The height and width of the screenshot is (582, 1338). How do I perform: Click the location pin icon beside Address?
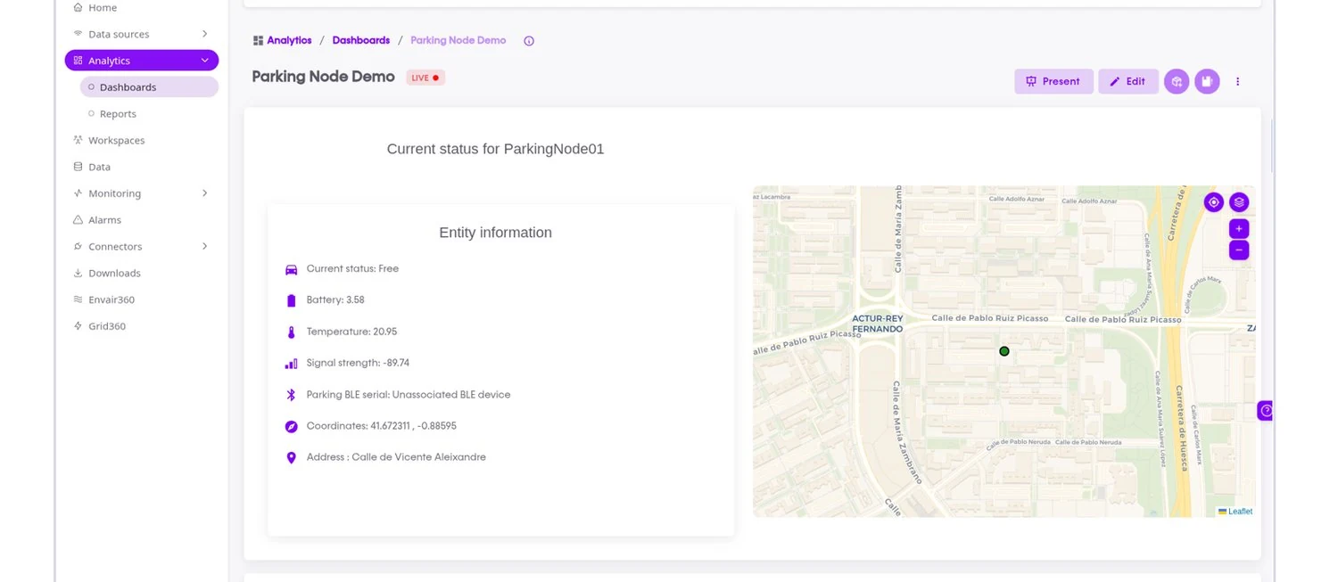[291, 458]
